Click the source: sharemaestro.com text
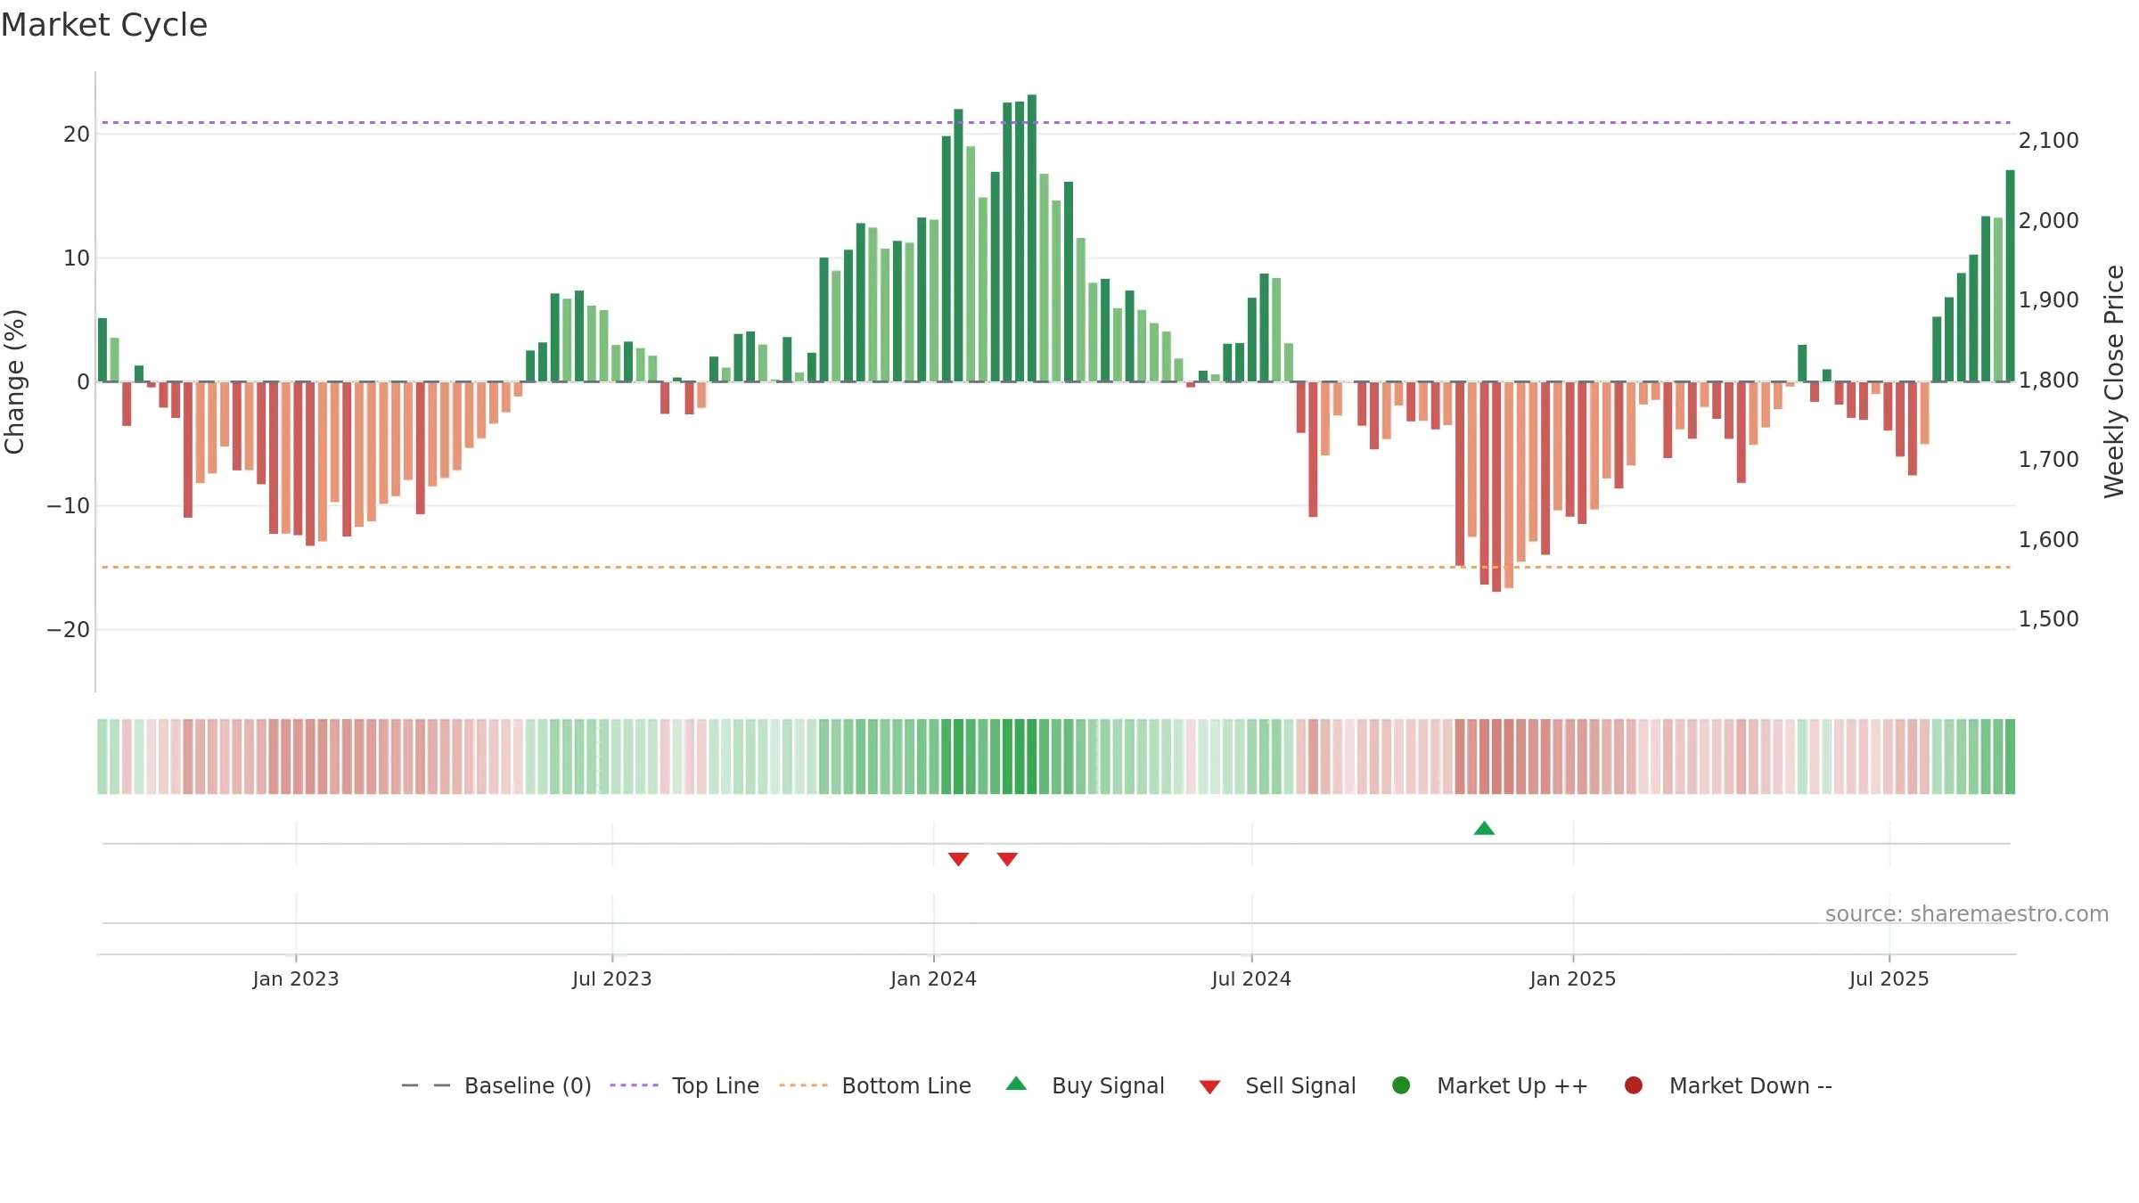2139x1203 pixels. (x=1967, y=913)
